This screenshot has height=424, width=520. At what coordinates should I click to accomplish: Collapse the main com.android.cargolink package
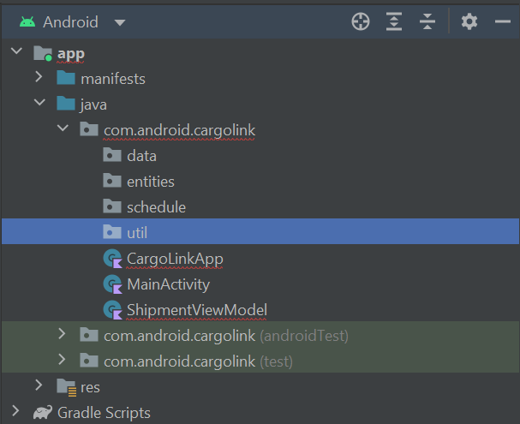click(x=63, y=128)
